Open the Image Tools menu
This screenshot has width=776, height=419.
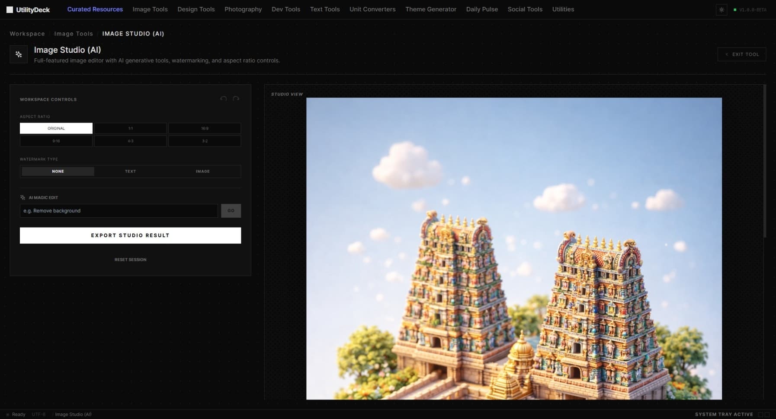(150, 9)
